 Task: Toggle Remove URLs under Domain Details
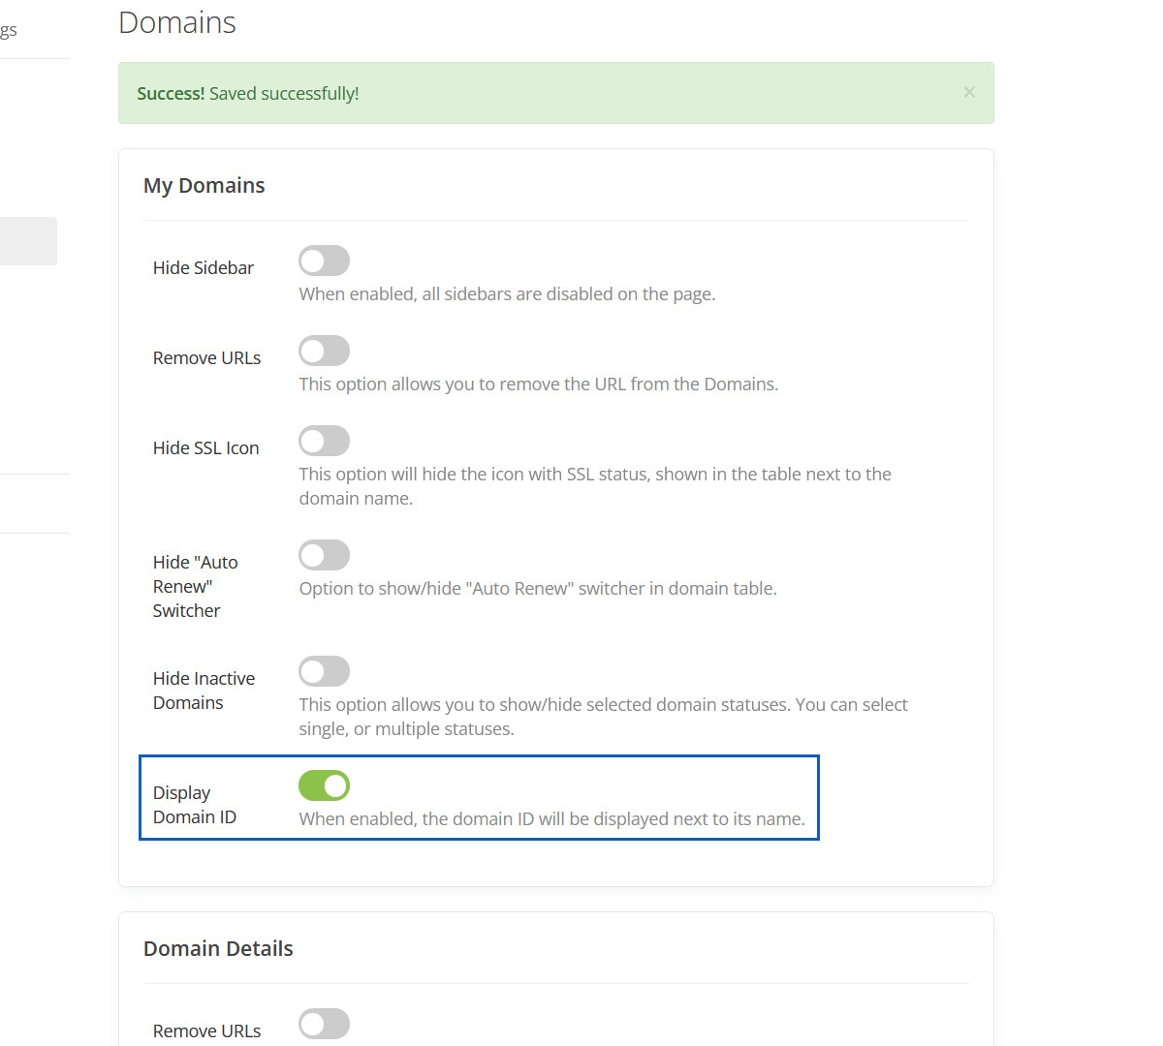pos(324,1024)
